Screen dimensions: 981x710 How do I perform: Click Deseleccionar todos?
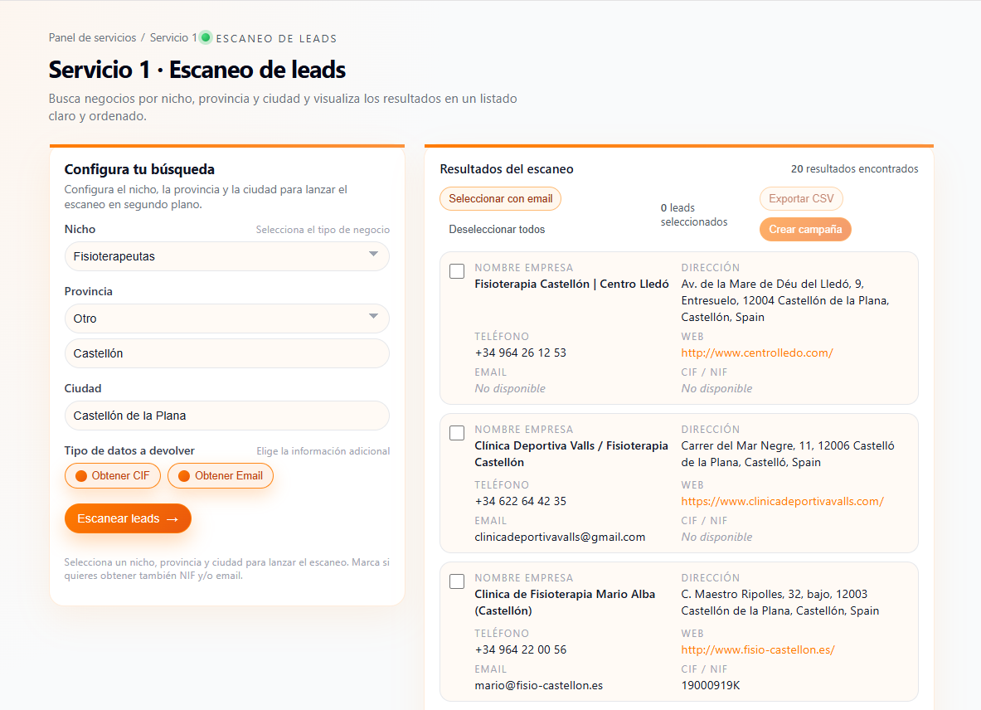pyautogui.click(x=497, y=230)
